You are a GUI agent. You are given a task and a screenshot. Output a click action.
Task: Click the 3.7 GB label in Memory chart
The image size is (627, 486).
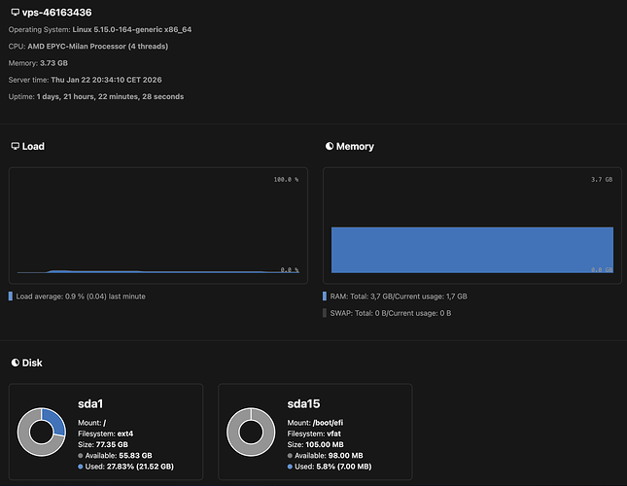pyautogui.click(x=601, y=180)
